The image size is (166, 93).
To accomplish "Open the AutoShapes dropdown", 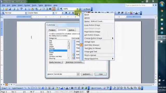I will [18, 88].
